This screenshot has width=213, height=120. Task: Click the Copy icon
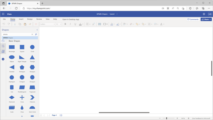click(x=20, y=24)
